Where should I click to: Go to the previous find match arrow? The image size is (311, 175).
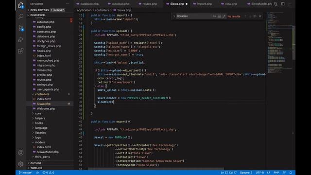point(245,16)
